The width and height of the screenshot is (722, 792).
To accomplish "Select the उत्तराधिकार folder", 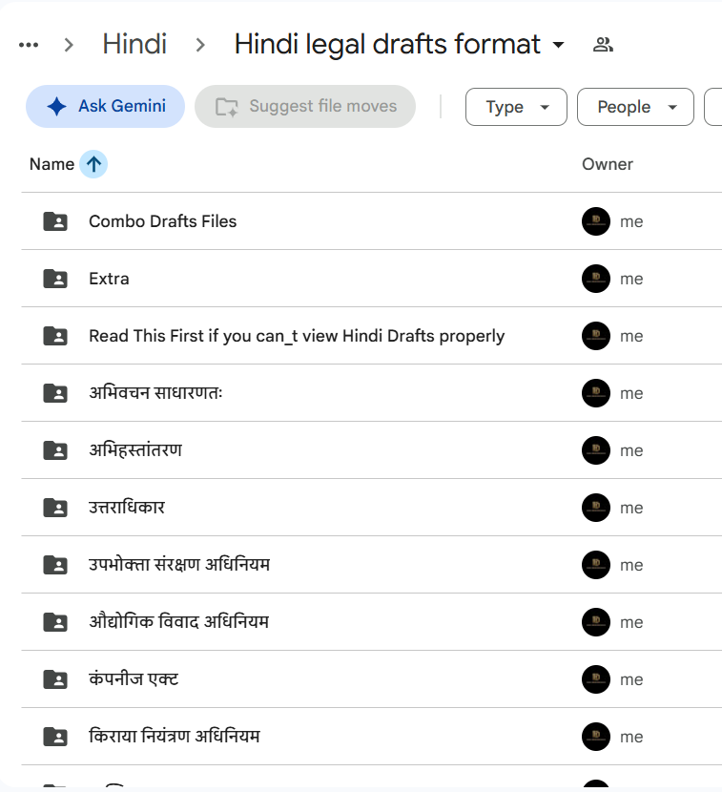I will click(127, 507).
